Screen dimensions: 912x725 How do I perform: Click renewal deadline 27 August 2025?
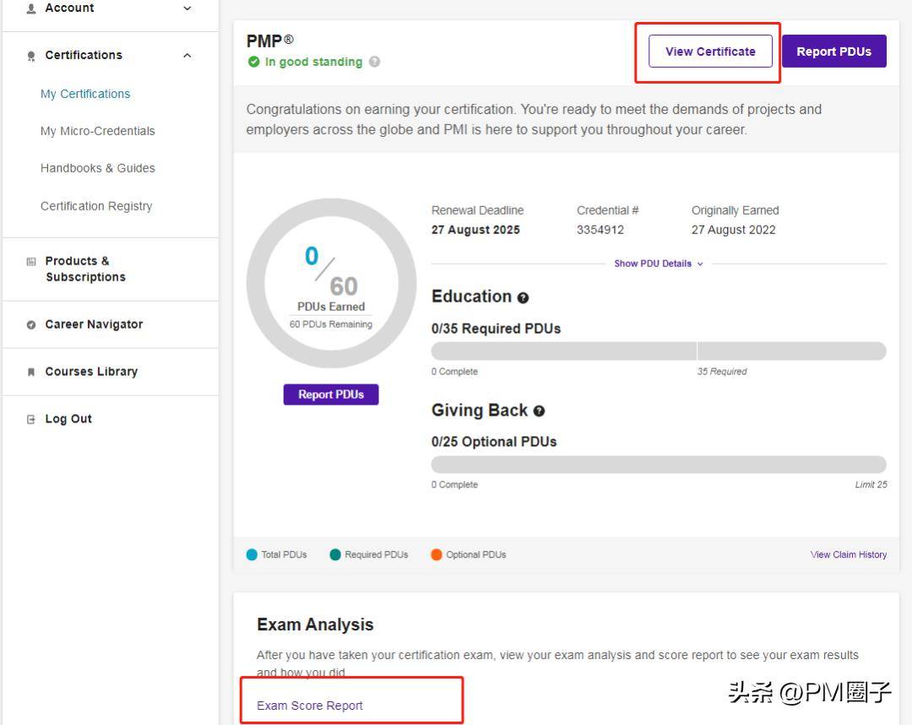475,230
